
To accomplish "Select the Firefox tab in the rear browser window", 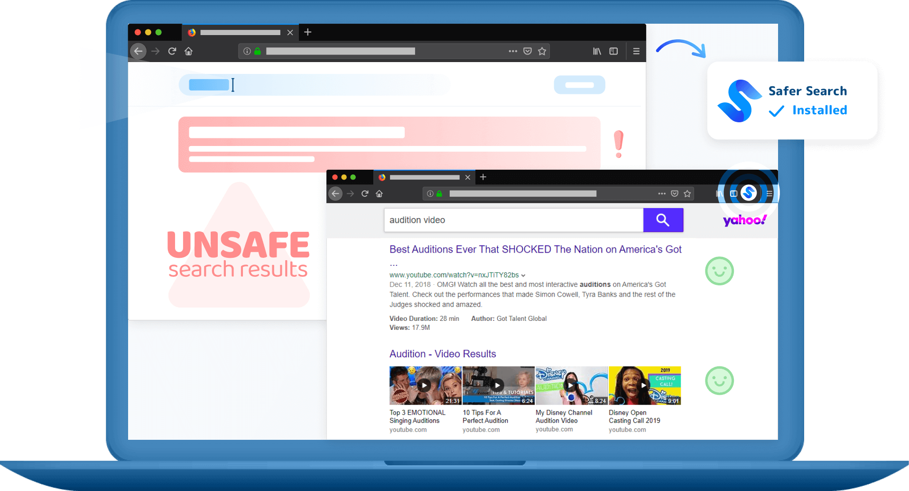I will coord(240,32).
